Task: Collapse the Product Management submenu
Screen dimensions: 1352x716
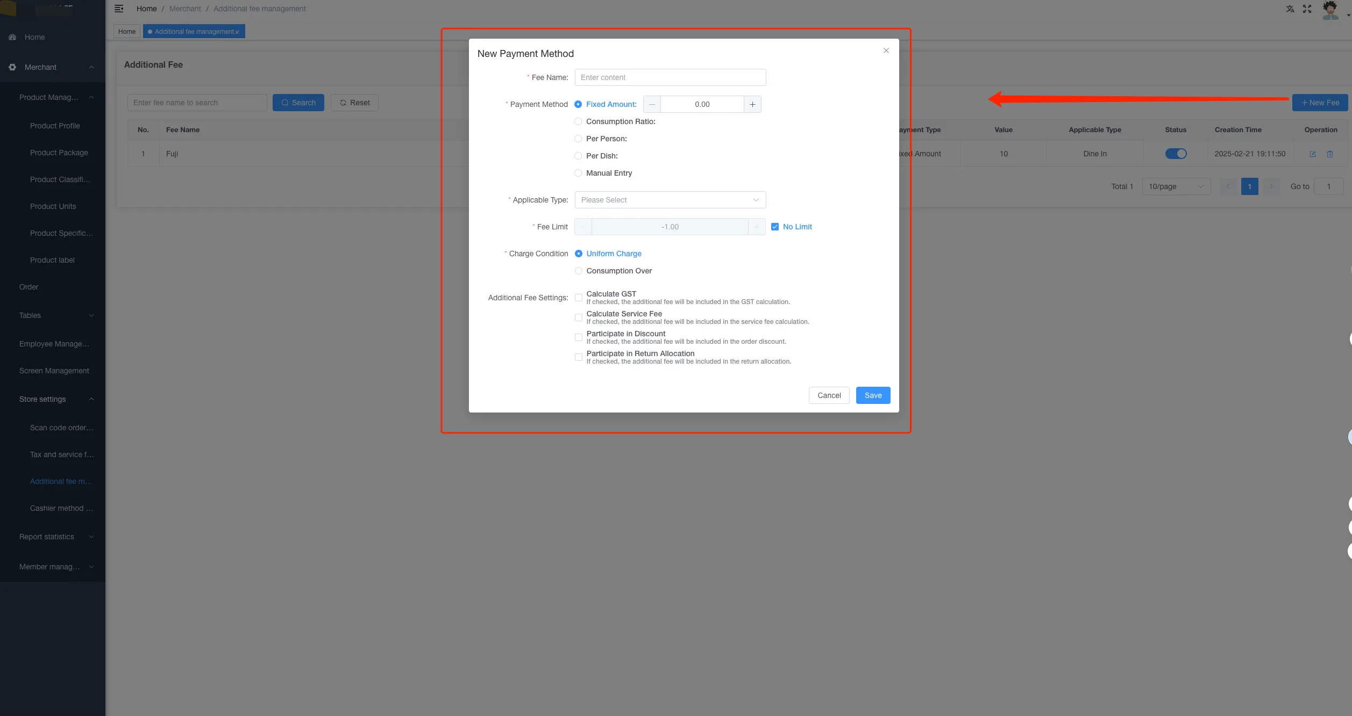Action: point(53,97)
